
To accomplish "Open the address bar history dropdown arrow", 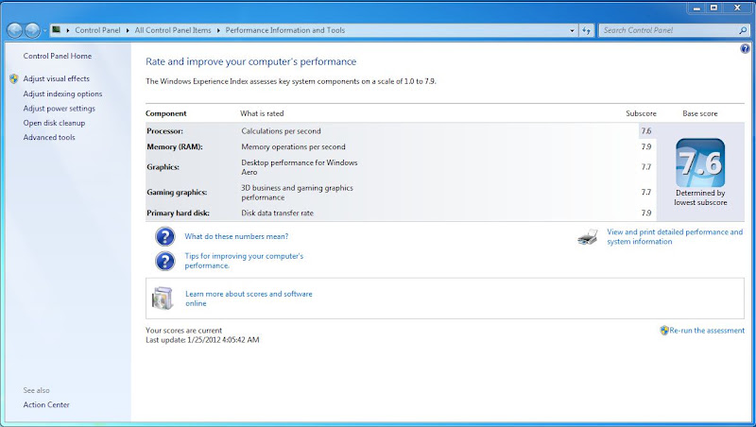I will coord(572,30).
